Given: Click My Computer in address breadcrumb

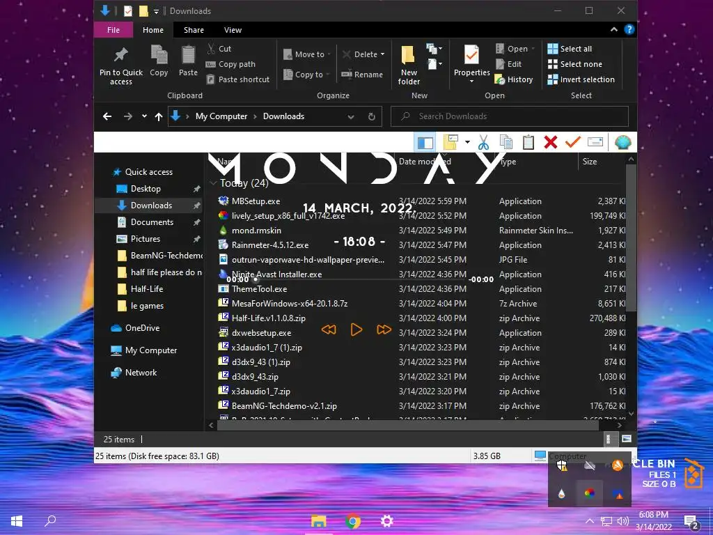Looking at the screenshot, I should click(221, 116).
